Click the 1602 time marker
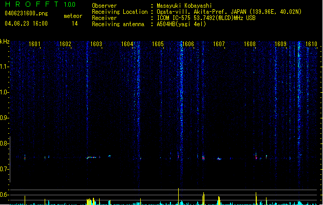Viewport: 323px width, 205px height. 65,44
